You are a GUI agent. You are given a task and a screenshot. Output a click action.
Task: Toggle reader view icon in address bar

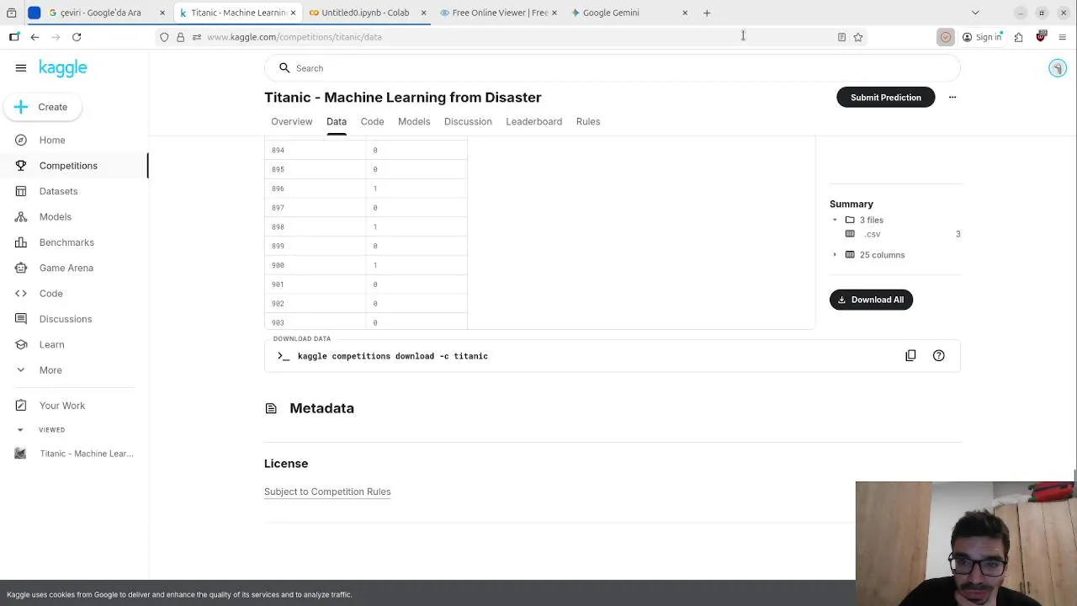[841, 37]
